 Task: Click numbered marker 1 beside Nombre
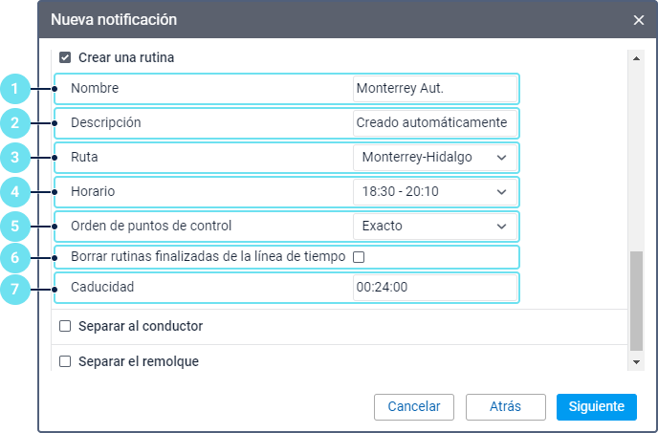pos(14,89)
